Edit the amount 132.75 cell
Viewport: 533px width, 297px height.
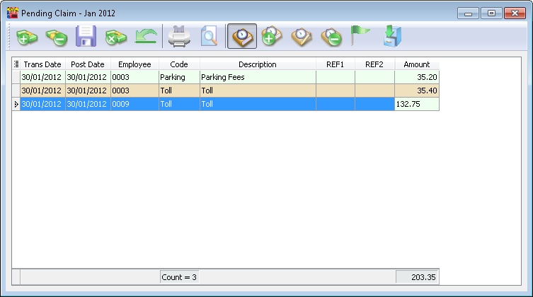pyautogui.click(x=417, y=104)
